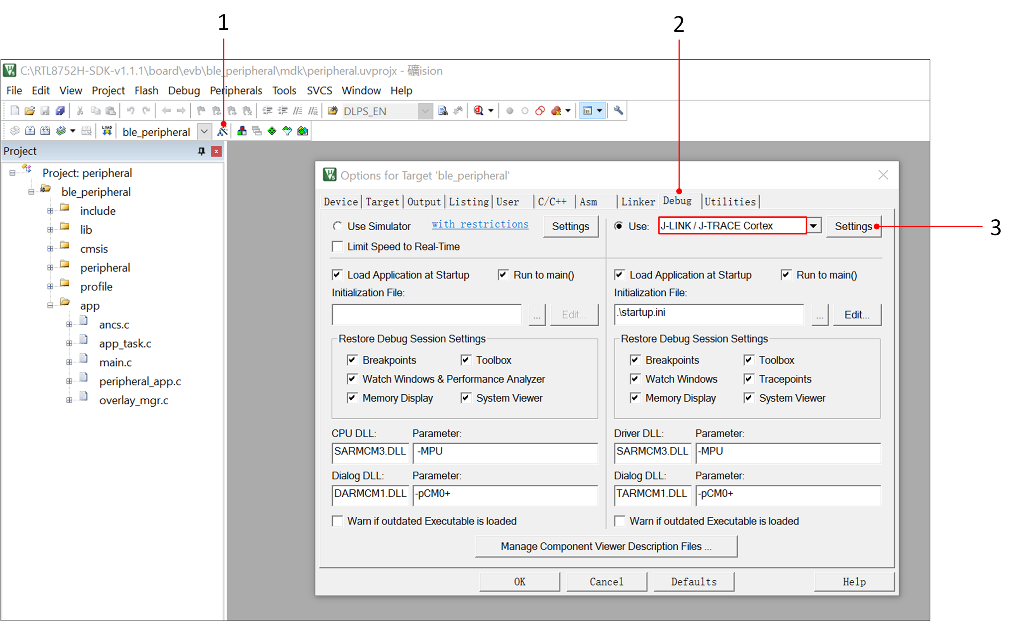Open the J-LINK / J-TRACE Cortex debugger dropdown
The width and height of the screenshot is (1015, 621).
pyautogui.click(x=813, y=226)
